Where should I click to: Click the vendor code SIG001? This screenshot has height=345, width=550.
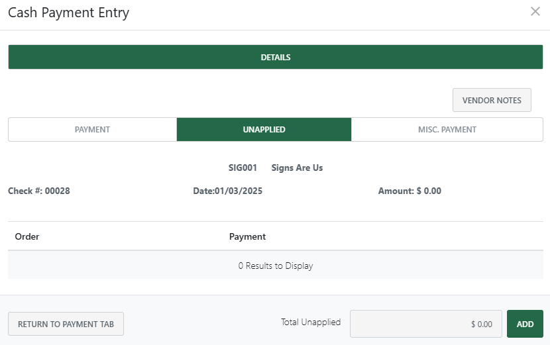[243, 168]
